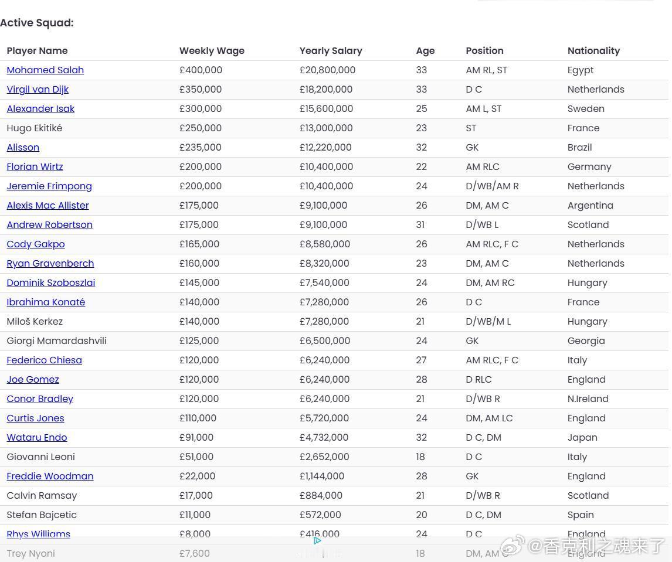Open Mohamed Salah's player link
Screen dimensions: 672x562
click(x=45, y=70)
